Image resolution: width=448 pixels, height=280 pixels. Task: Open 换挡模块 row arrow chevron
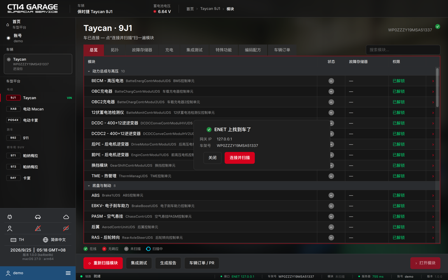pos(433,166)
